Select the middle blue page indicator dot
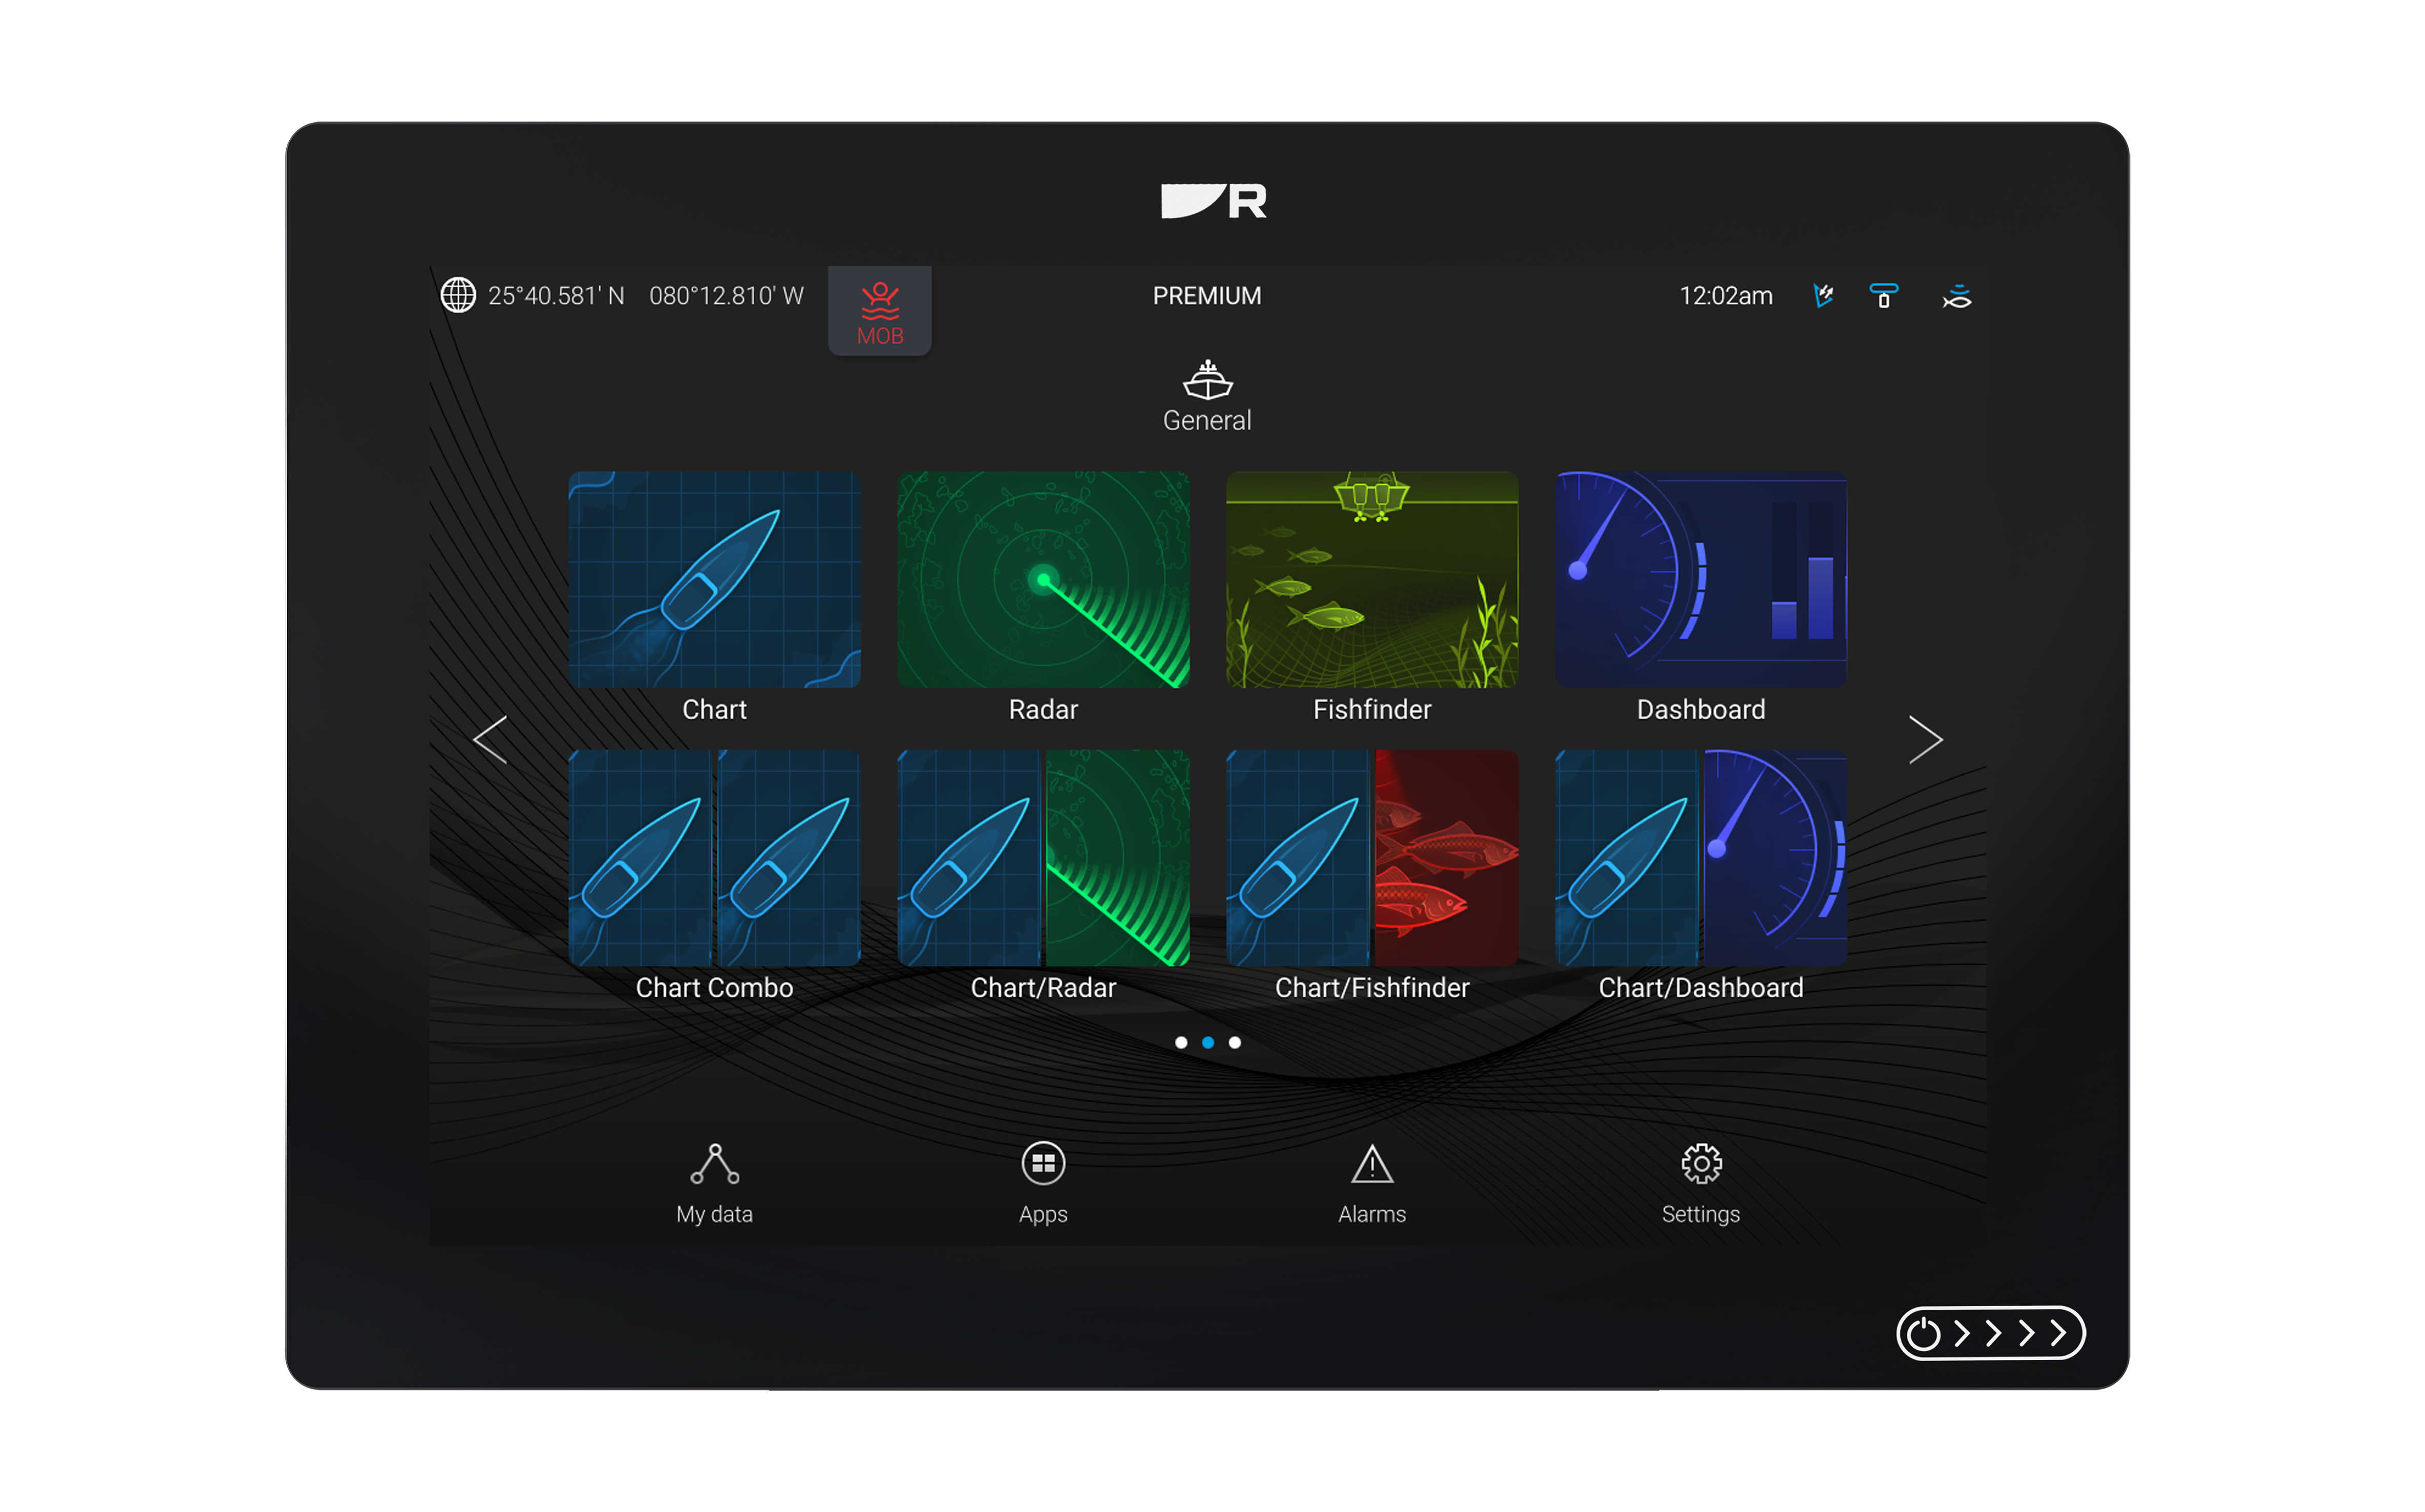 [1208, 1042]
